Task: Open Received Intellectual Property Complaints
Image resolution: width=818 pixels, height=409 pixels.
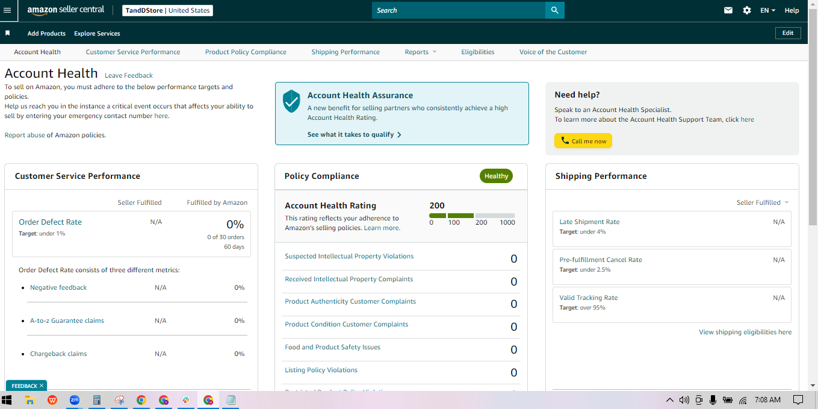Action: click(x=349, y=279)
